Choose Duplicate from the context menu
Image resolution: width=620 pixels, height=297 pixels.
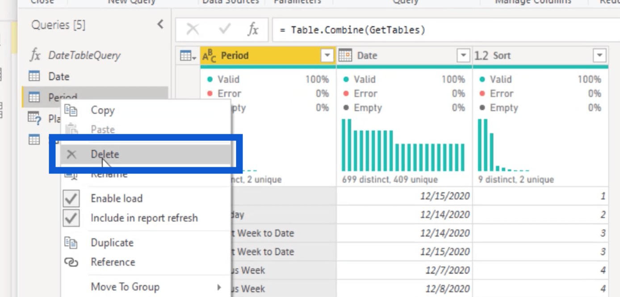112,243
